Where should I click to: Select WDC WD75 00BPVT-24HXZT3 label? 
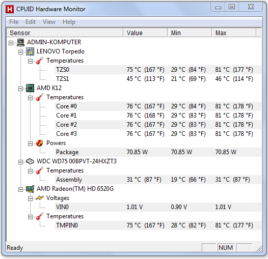(x=76, y=161)
